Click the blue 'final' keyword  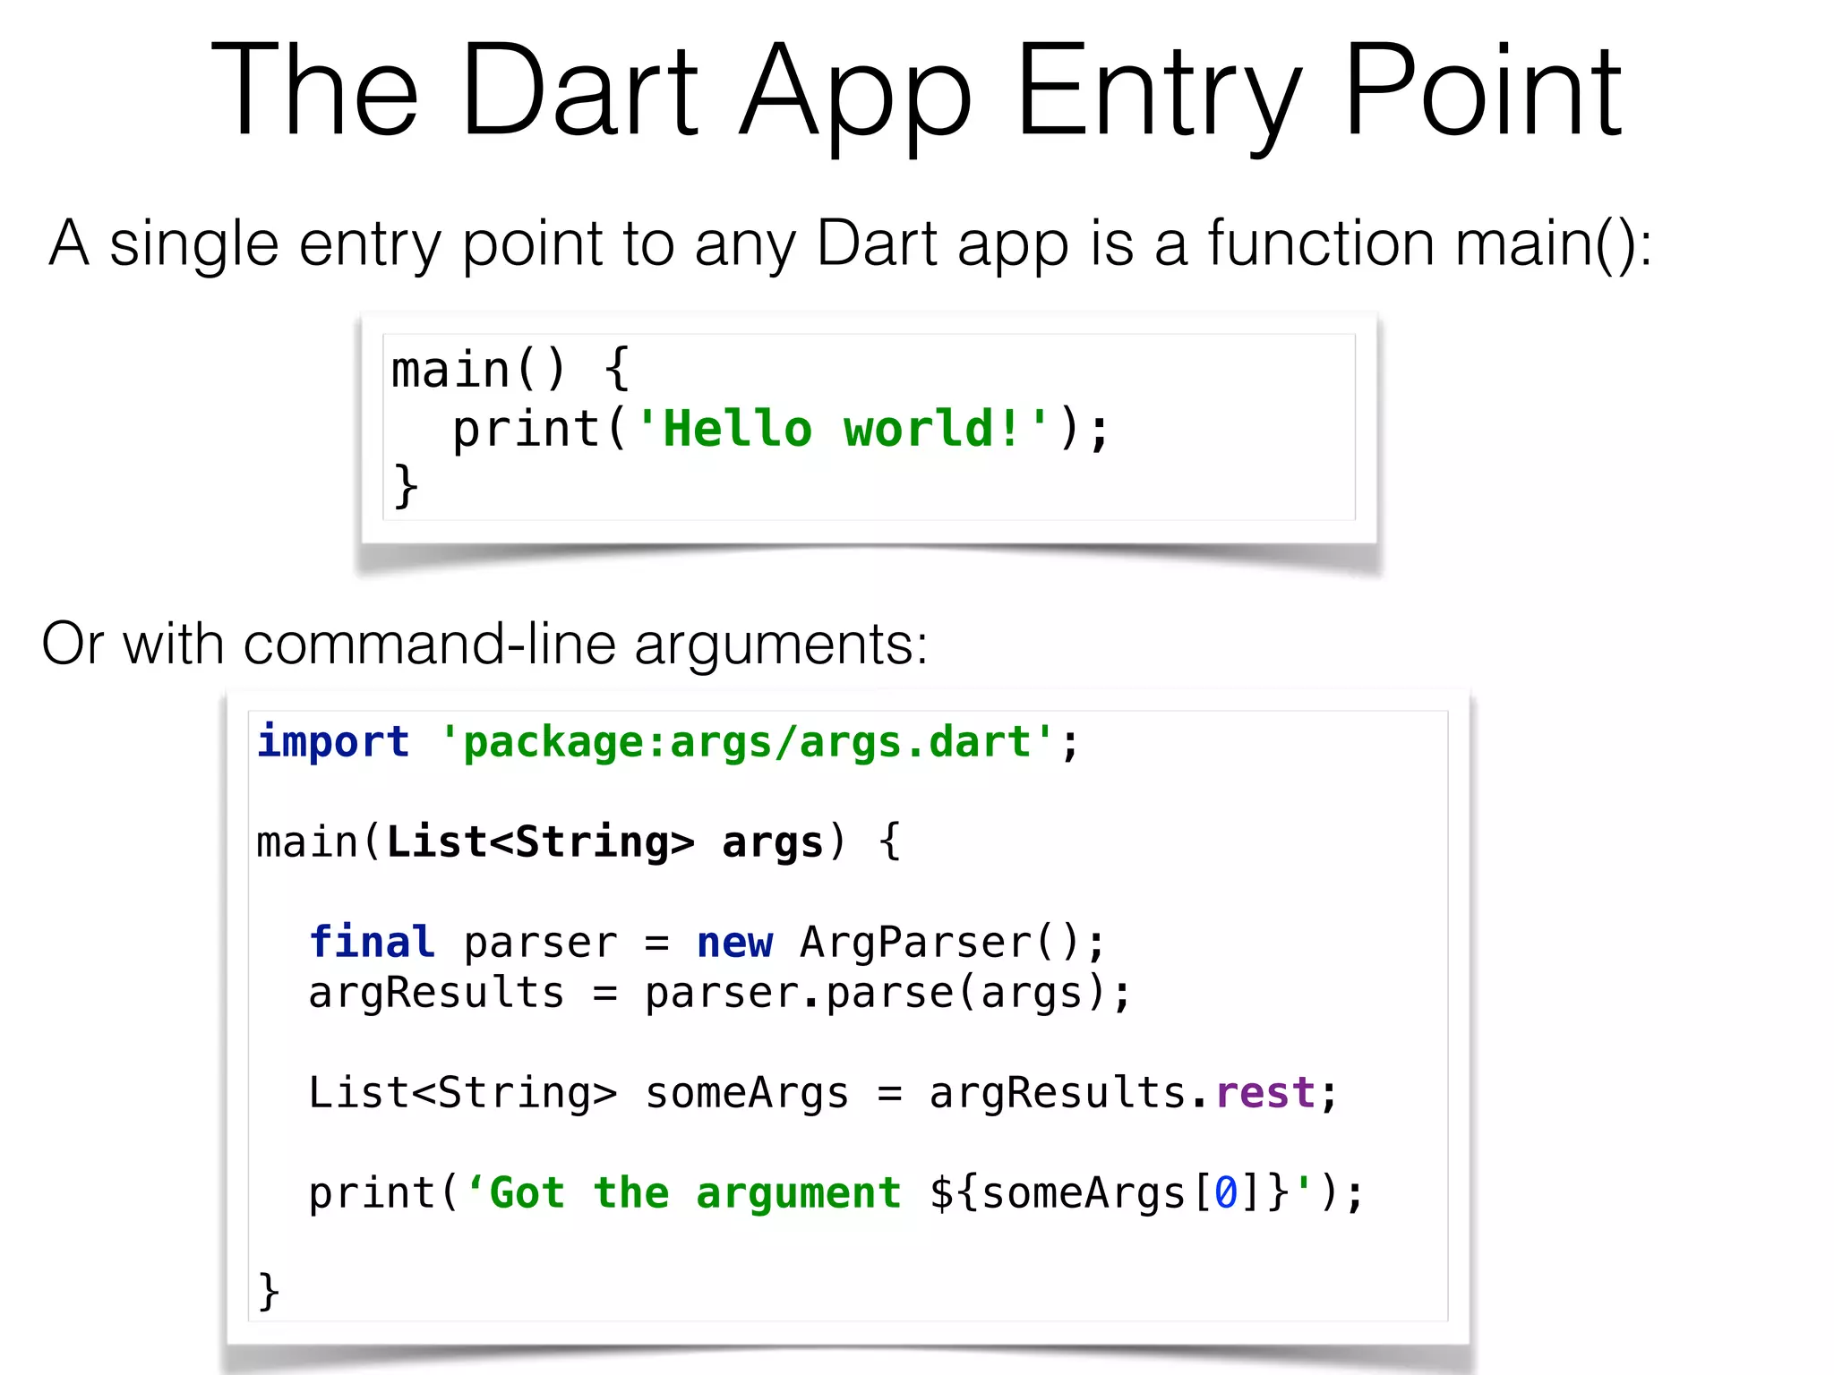pos(372,943)
